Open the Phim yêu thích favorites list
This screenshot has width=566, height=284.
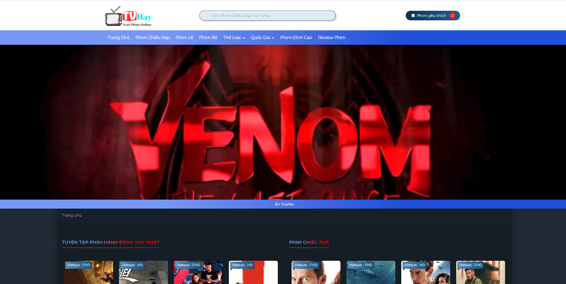(433, 16)
